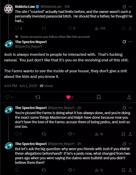The image size is (136, 175).
Task: Open more options menu on main tweet
Action: [130, 42]
